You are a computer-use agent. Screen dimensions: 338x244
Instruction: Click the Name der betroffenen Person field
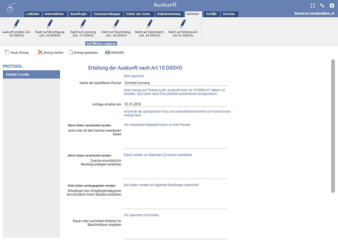(175, 83)
